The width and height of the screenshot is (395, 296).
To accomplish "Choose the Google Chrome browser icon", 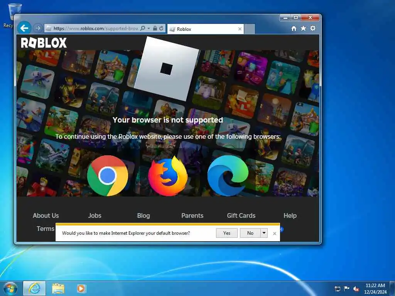I will click(108, 176).
